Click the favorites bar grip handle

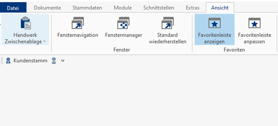(x=2, y=61)
